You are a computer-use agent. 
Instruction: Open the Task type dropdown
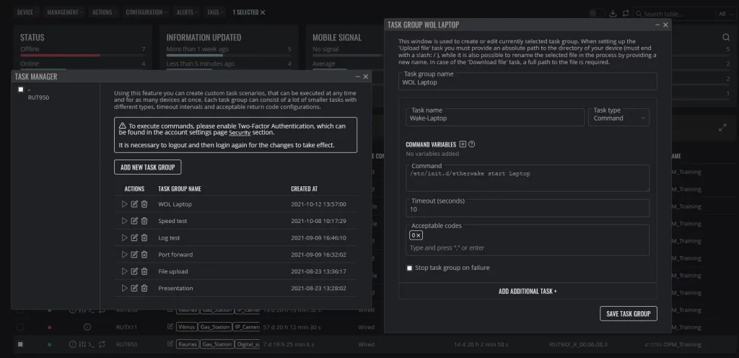[618, 118]
